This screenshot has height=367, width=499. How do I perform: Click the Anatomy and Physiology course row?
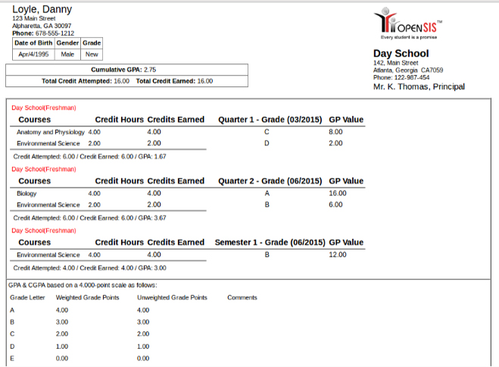coord(51,132)
